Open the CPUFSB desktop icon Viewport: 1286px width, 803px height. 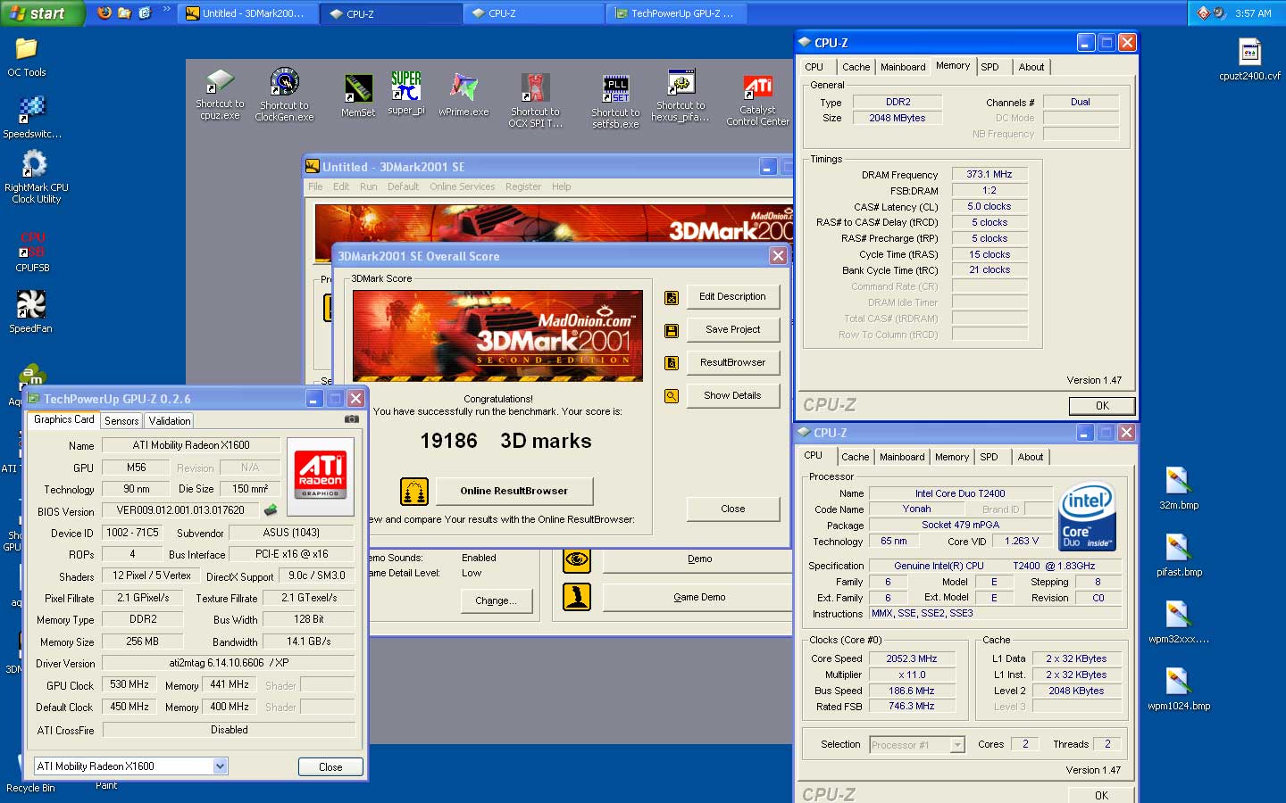tap(32, 245)
